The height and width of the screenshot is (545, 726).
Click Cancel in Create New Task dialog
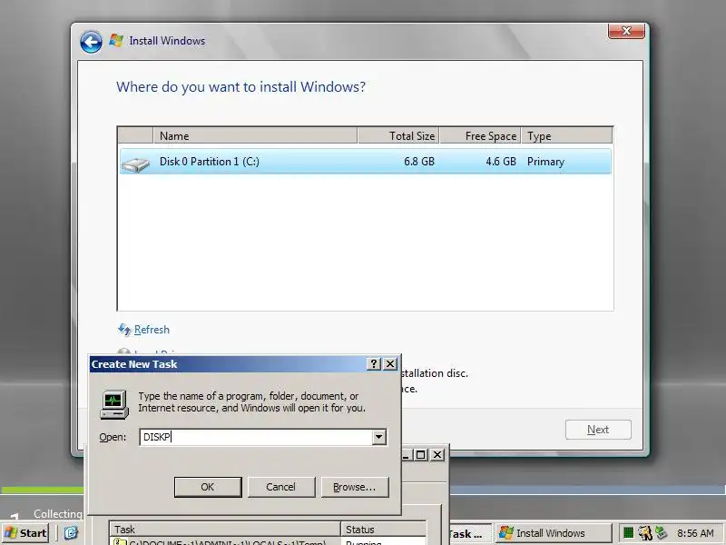[x=281, y=487]
